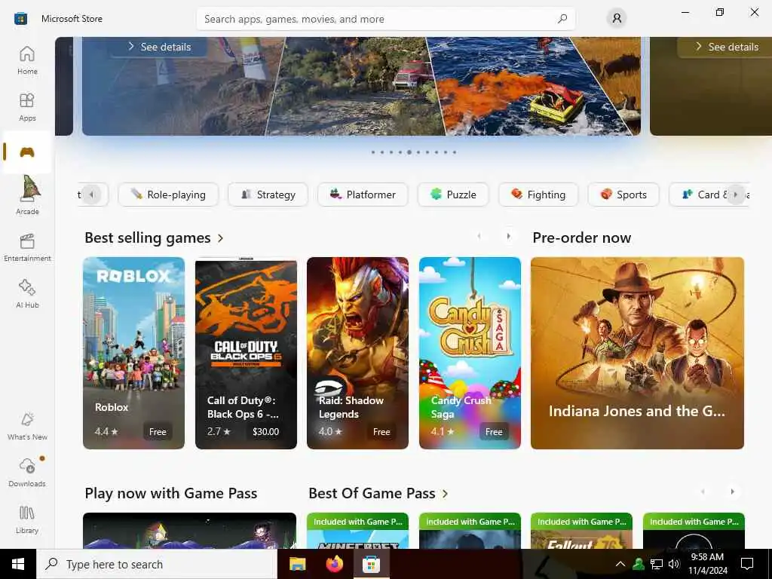Image resolution: width=772 pixels, height=579 pixels.
Task: Click Free on Raid: Shadow Legends
Action: pos(381,432)
